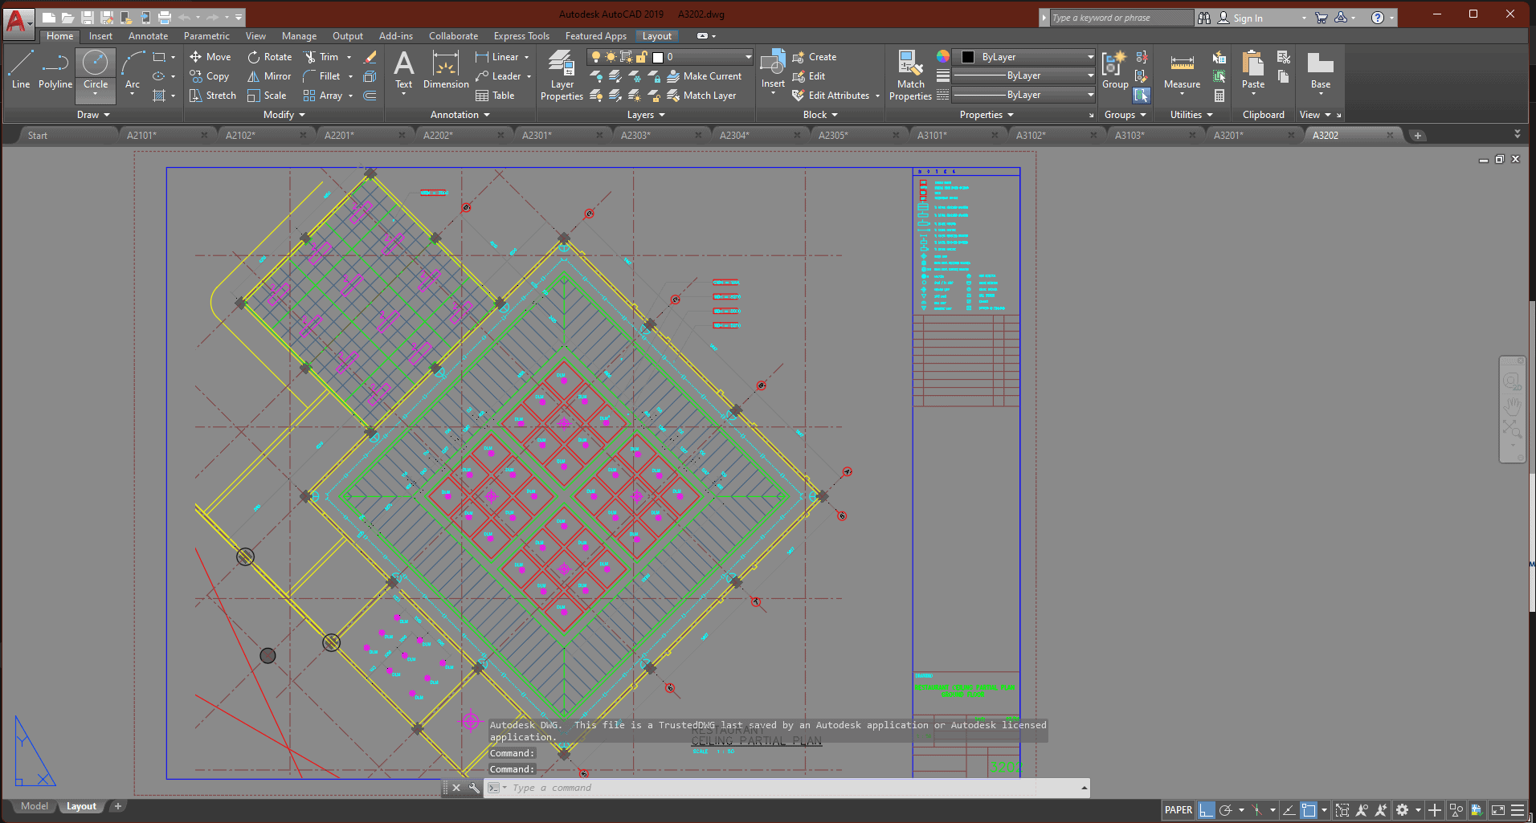Click the black object color swatch
The height and width of the screenshot is (823, 1536).
click(x=968, y=57)
